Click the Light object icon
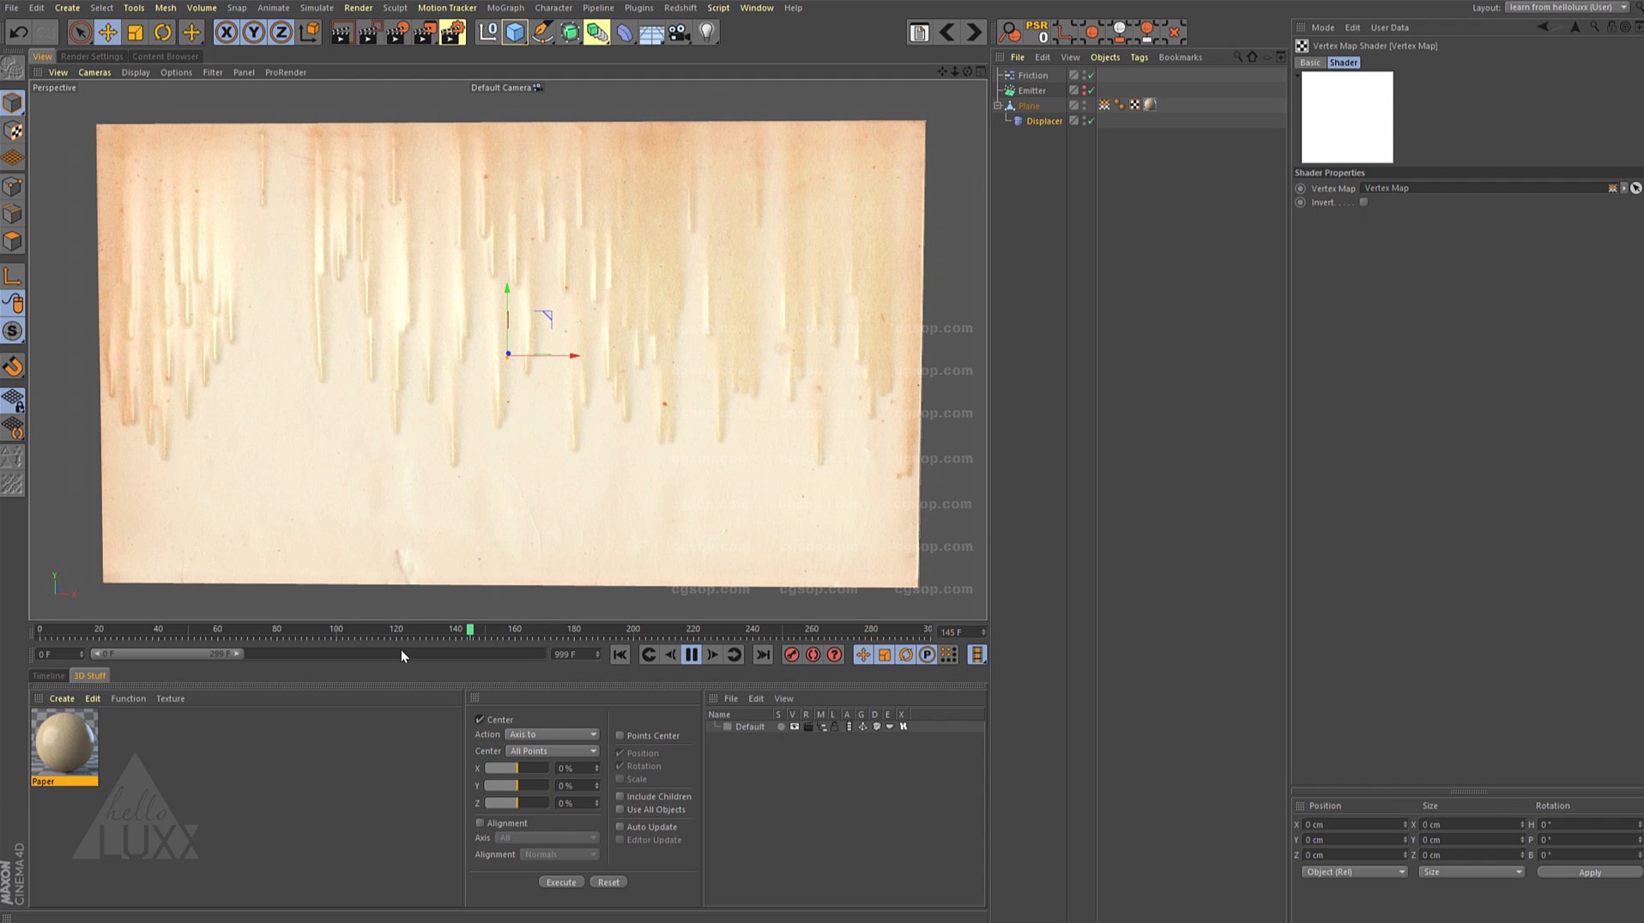1644x923 pixels. [706, 33]
